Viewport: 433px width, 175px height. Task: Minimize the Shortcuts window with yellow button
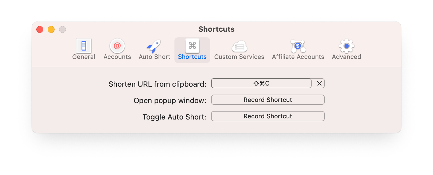[x=51, y=29]
